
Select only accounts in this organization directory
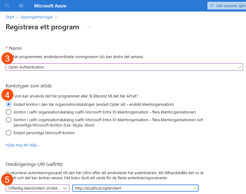point(9,104)
